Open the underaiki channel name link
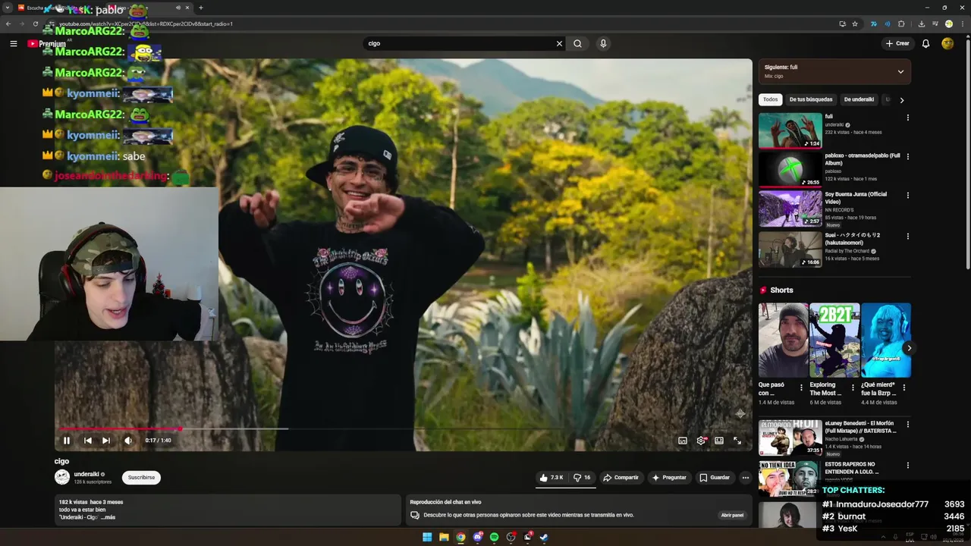 pos(86,474)
